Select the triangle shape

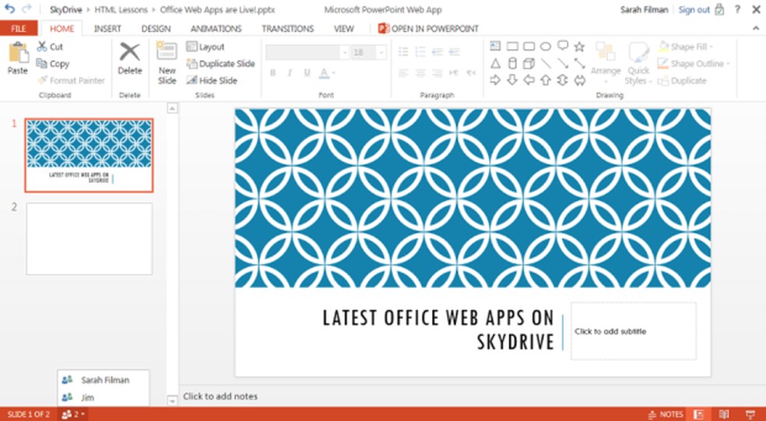click(495, 64)
